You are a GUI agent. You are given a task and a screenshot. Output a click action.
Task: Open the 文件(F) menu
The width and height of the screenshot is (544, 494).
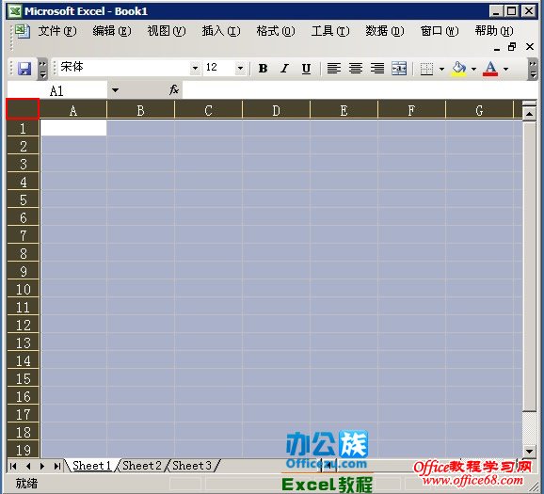tap(57, 31)
